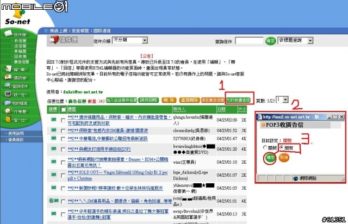The width and height of the screenshot is (348, 224).
Task: Sort by the 旗標 column header
Action: click(53, 109)
